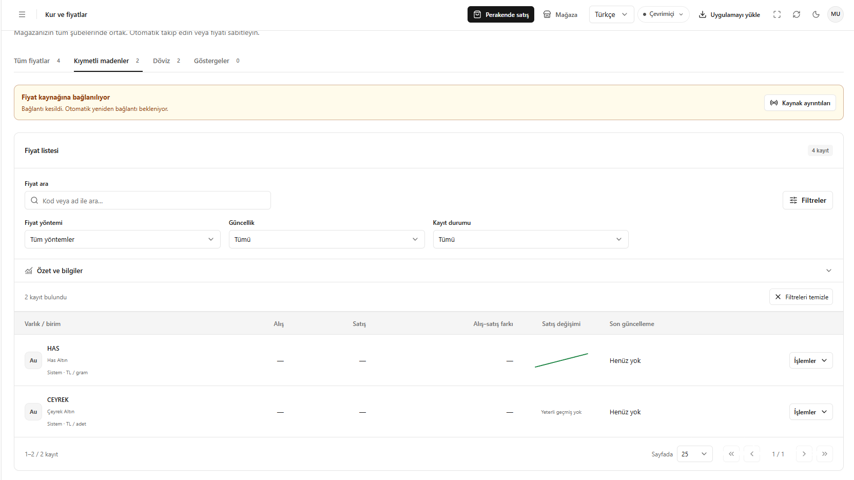Open İşlemler dropdown for HAS row
Image resolution: width=854 pixels, height=480 pixels.
pyautogui.click(x=811, y=360)
